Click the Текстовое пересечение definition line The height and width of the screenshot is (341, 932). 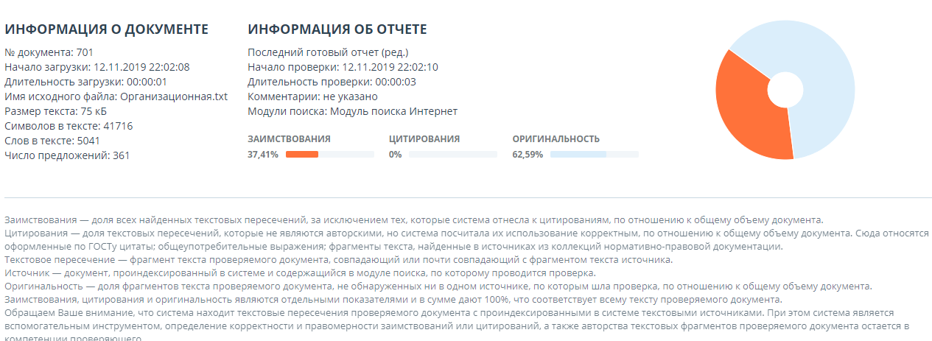337,260
